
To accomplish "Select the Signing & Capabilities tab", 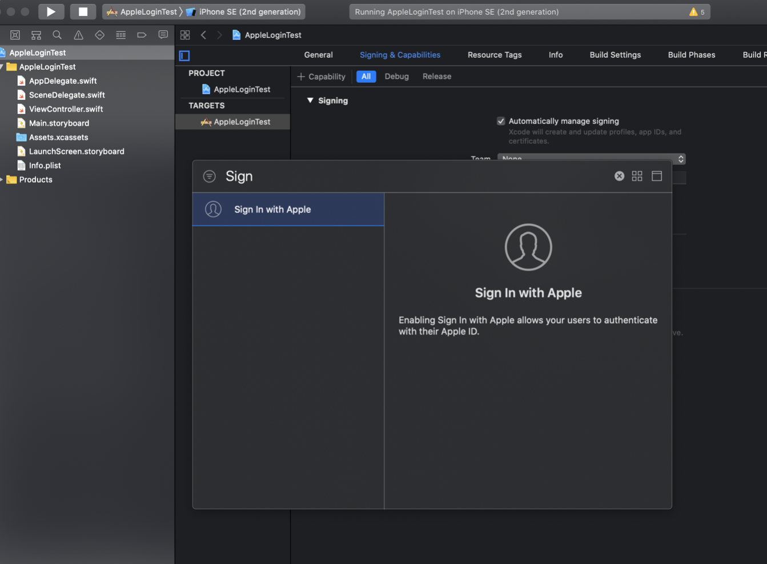I will pyautogui.click(x=400, y=55).
